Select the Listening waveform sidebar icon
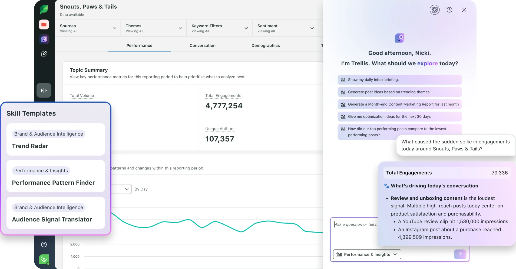516x269 pixels. coord(44,90)
